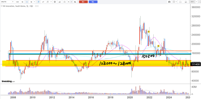Image resolution: width=201 pixels, height=99 pixels.
Task: Click the blue sell button
Action: pos(93,2)
